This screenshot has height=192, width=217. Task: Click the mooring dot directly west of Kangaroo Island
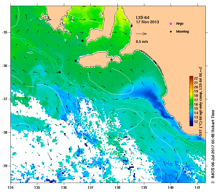(75, 61)
